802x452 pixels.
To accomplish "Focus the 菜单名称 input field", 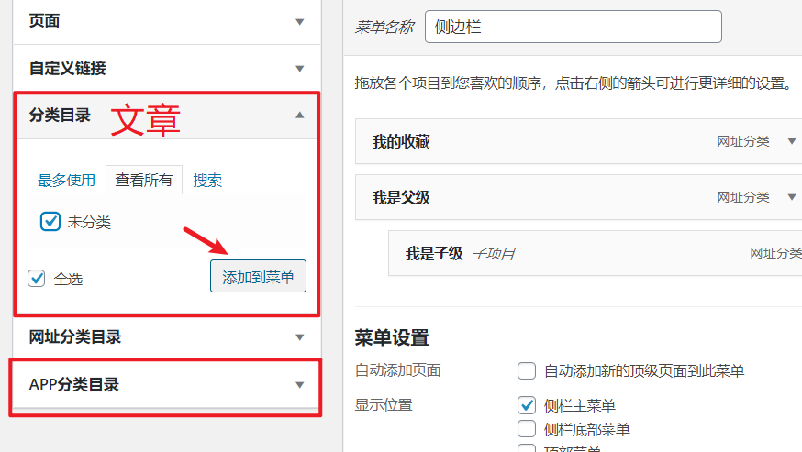I will pos(574,27).
